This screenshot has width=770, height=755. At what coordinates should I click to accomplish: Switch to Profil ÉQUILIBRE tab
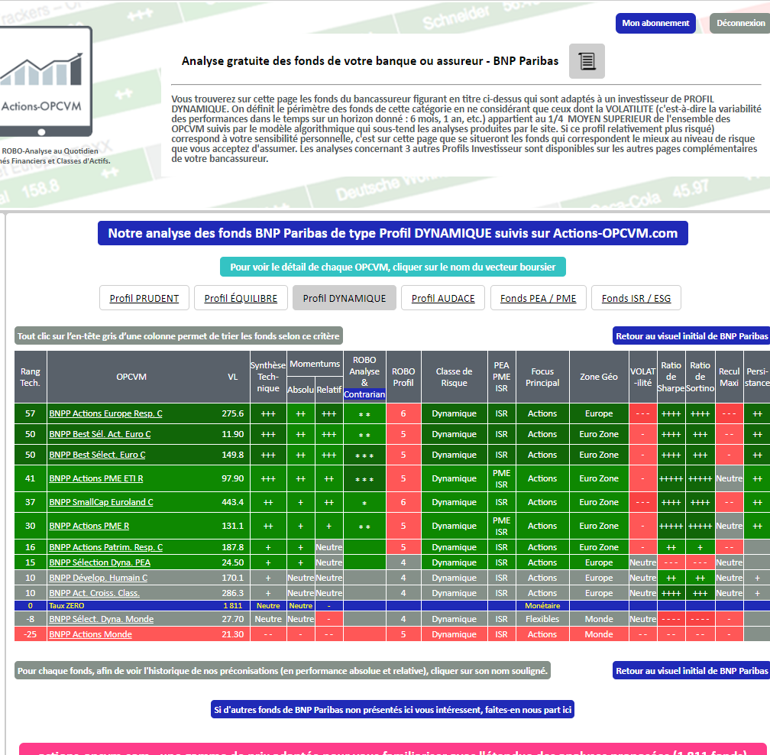tap(241, 298)
